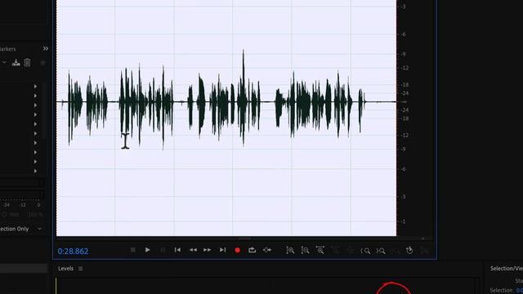Click the -1 dB scale label

403,221
